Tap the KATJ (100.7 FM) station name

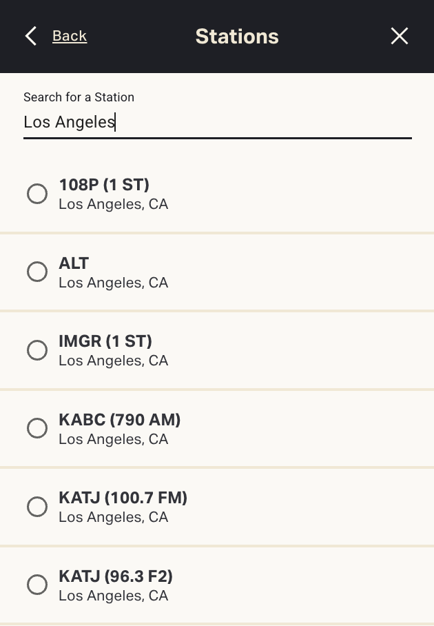tap(123, 498)
